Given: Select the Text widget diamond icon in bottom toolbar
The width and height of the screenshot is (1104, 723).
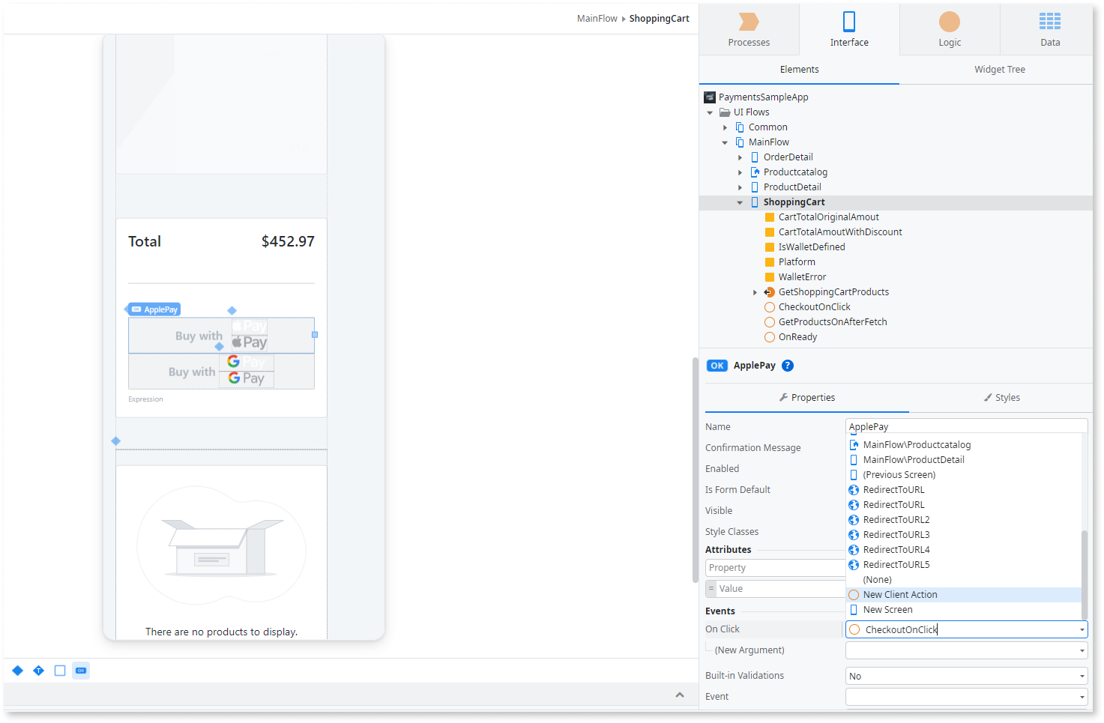Looking at the screenshot, I should (x=38, y=671).
